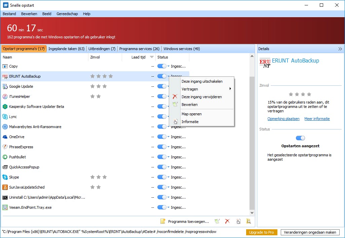This screenshot has width=345, height=238.
Task: Click the Uninstall command prompt icon
Action: 5,197
